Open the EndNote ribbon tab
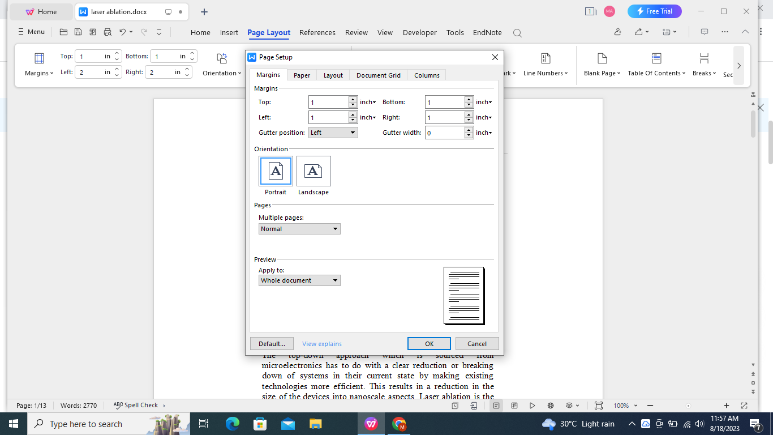Image resolution: width=773 pixels, height=435 pixels. (x=487, y=33)
